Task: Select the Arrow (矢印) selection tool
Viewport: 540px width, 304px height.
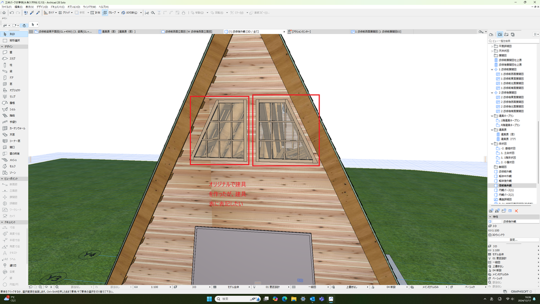Action: (x=14, y=34)
